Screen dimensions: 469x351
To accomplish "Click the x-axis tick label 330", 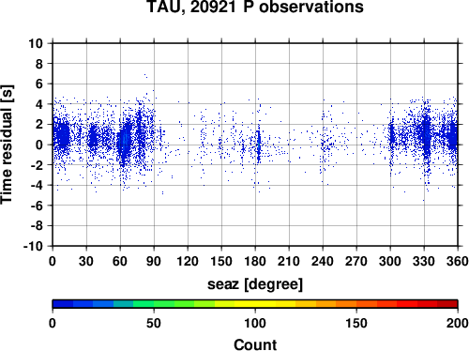I will [x=424, y=261].
